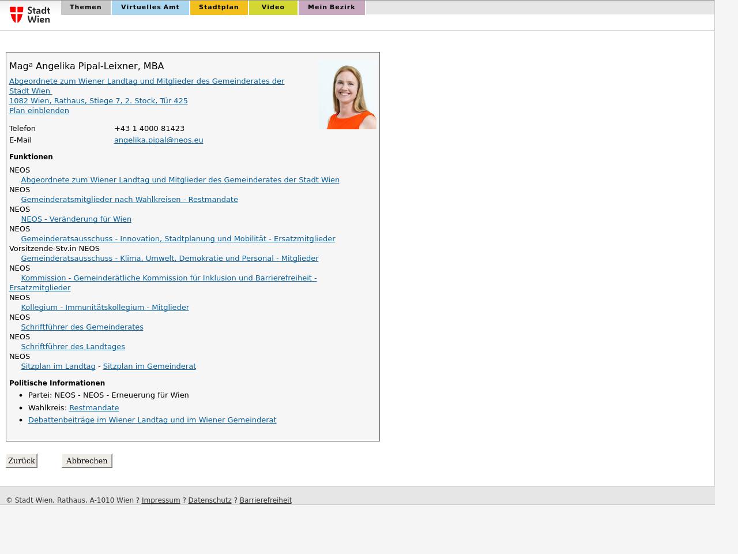The height and width of the screenshot is (554, 738).
Task: Open NEOS - Veränderung für Wien link
Action: point(76,219)
